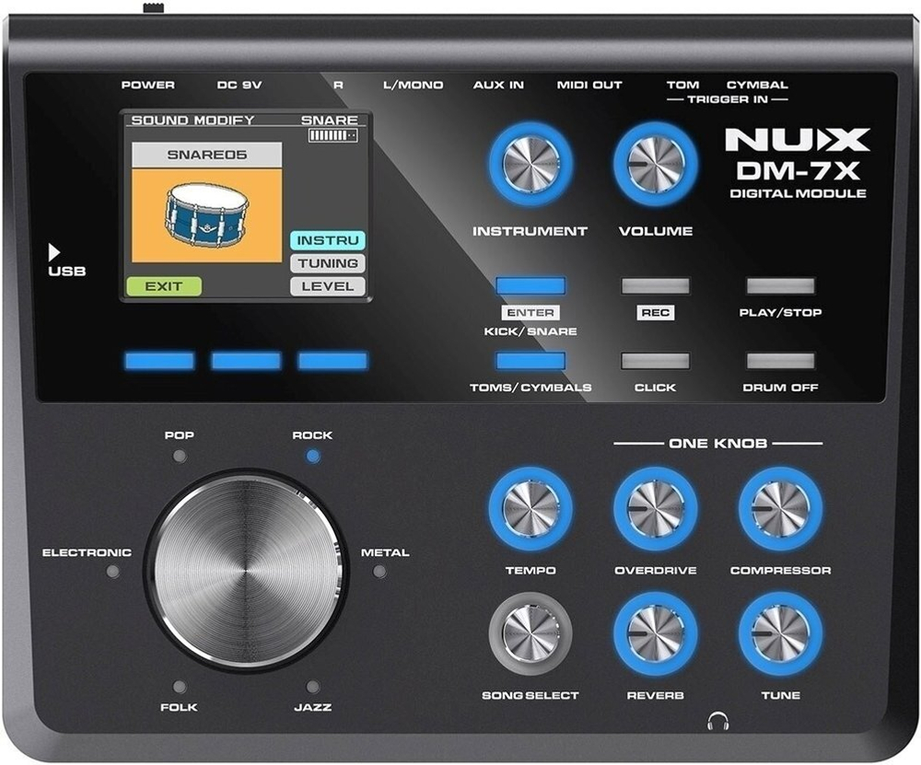This screenshot has height=765, width=921.
Task: Adjust the OVERDRIVE knob
Action: click(656, 509)
